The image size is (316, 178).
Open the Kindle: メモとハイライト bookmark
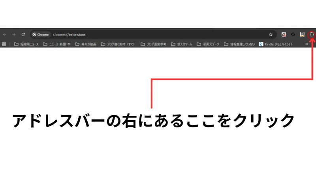[x=276, y=44]
